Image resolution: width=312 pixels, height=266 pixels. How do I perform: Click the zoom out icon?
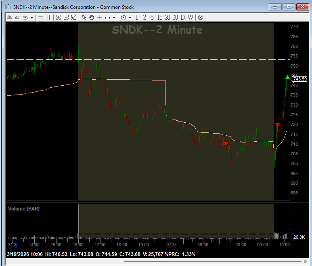click(x=66, y=17)
